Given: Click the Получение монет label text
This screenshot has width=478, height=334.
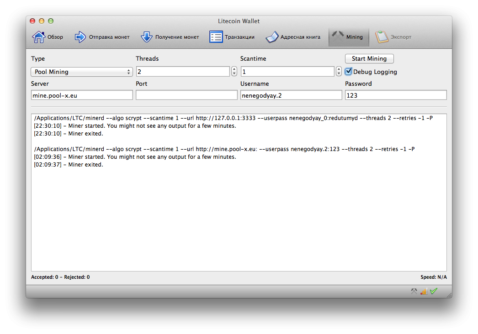Looking at the screenshot, I should [177, 37].
